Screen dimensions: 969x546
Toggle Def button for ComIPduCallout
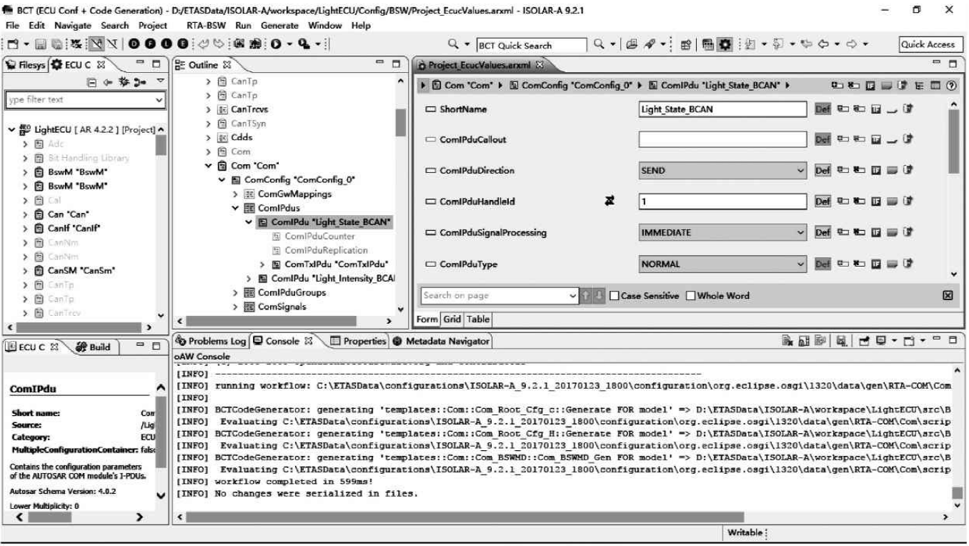click(823, 140)
